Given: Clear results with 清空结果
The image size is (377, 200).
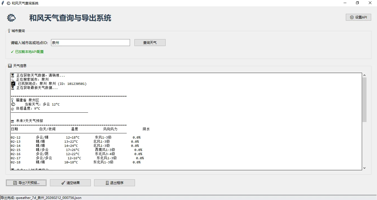Looking at the screenshot, I should tap(70, 183).
